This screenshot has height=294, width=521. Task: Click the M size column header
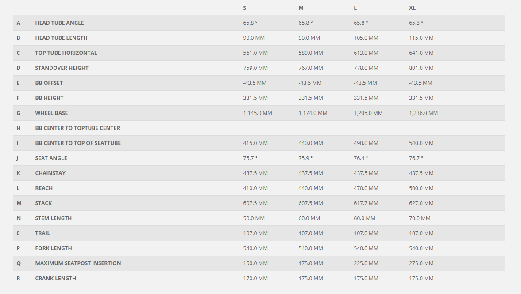pyautogui.click(x=301, y=8)
